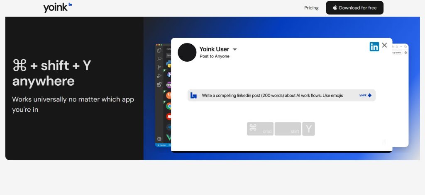The image size is (425, 195).
Task: Click the yoink logo in header
Action: tap(57, 7)
